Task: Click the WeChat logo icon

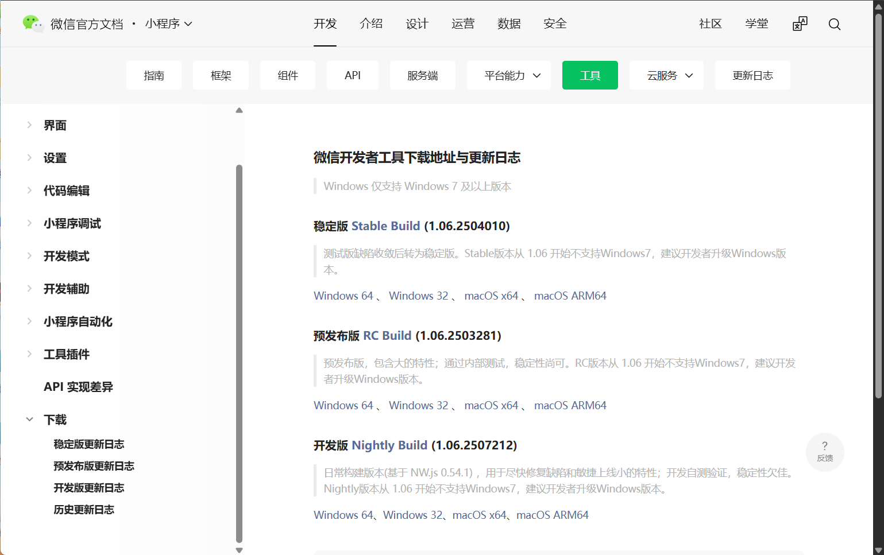Action: 33,24
